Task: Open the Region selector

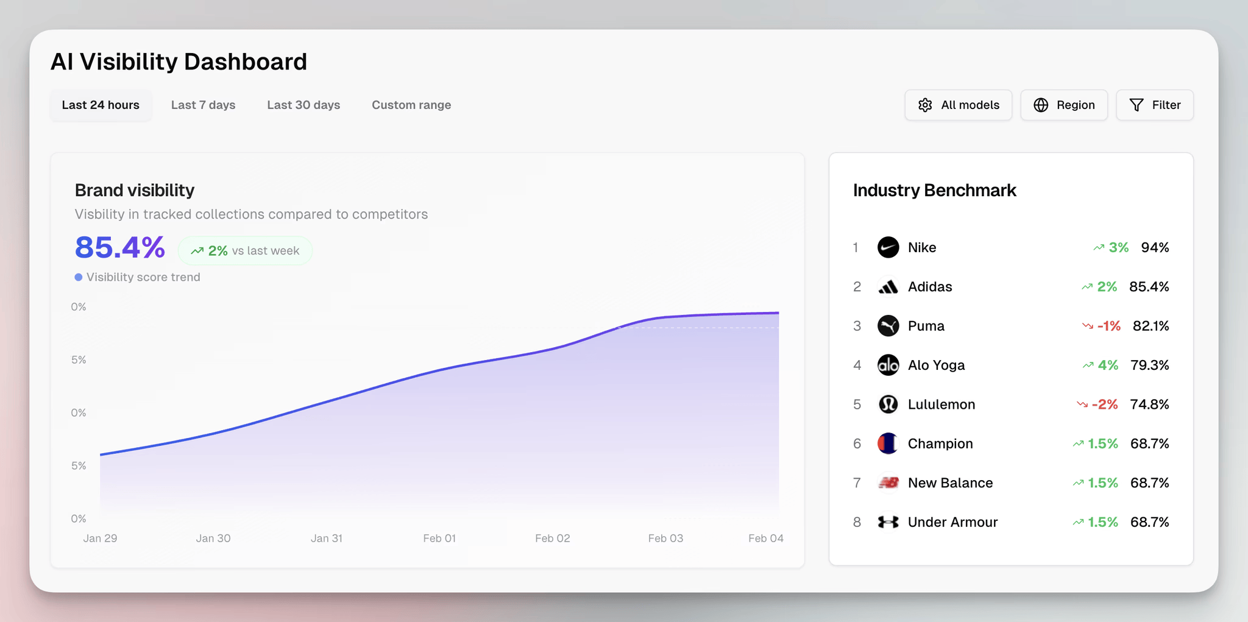Action: [1064, 105]
